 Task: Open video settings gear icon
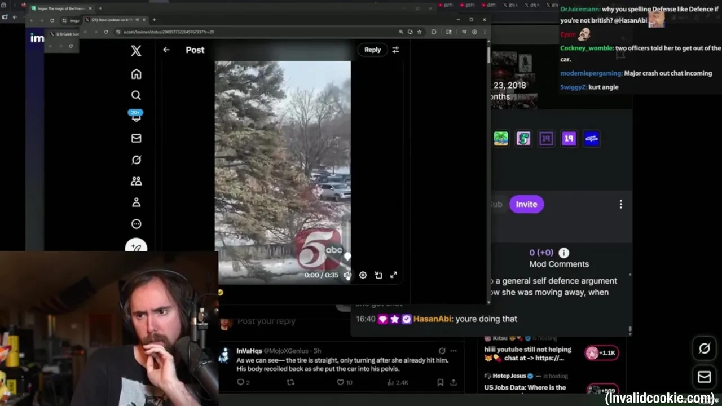coord(363,275)
